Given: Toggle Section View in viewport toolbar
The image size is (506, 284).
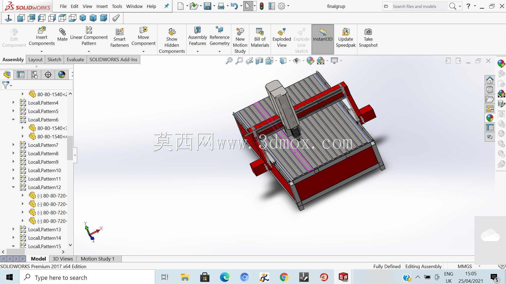Looking at the screenshot, I should [259, 61].
